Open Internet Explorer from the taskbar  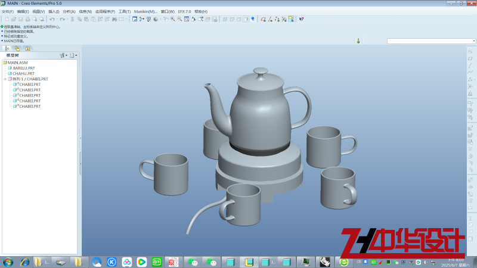tap(24, 262)
